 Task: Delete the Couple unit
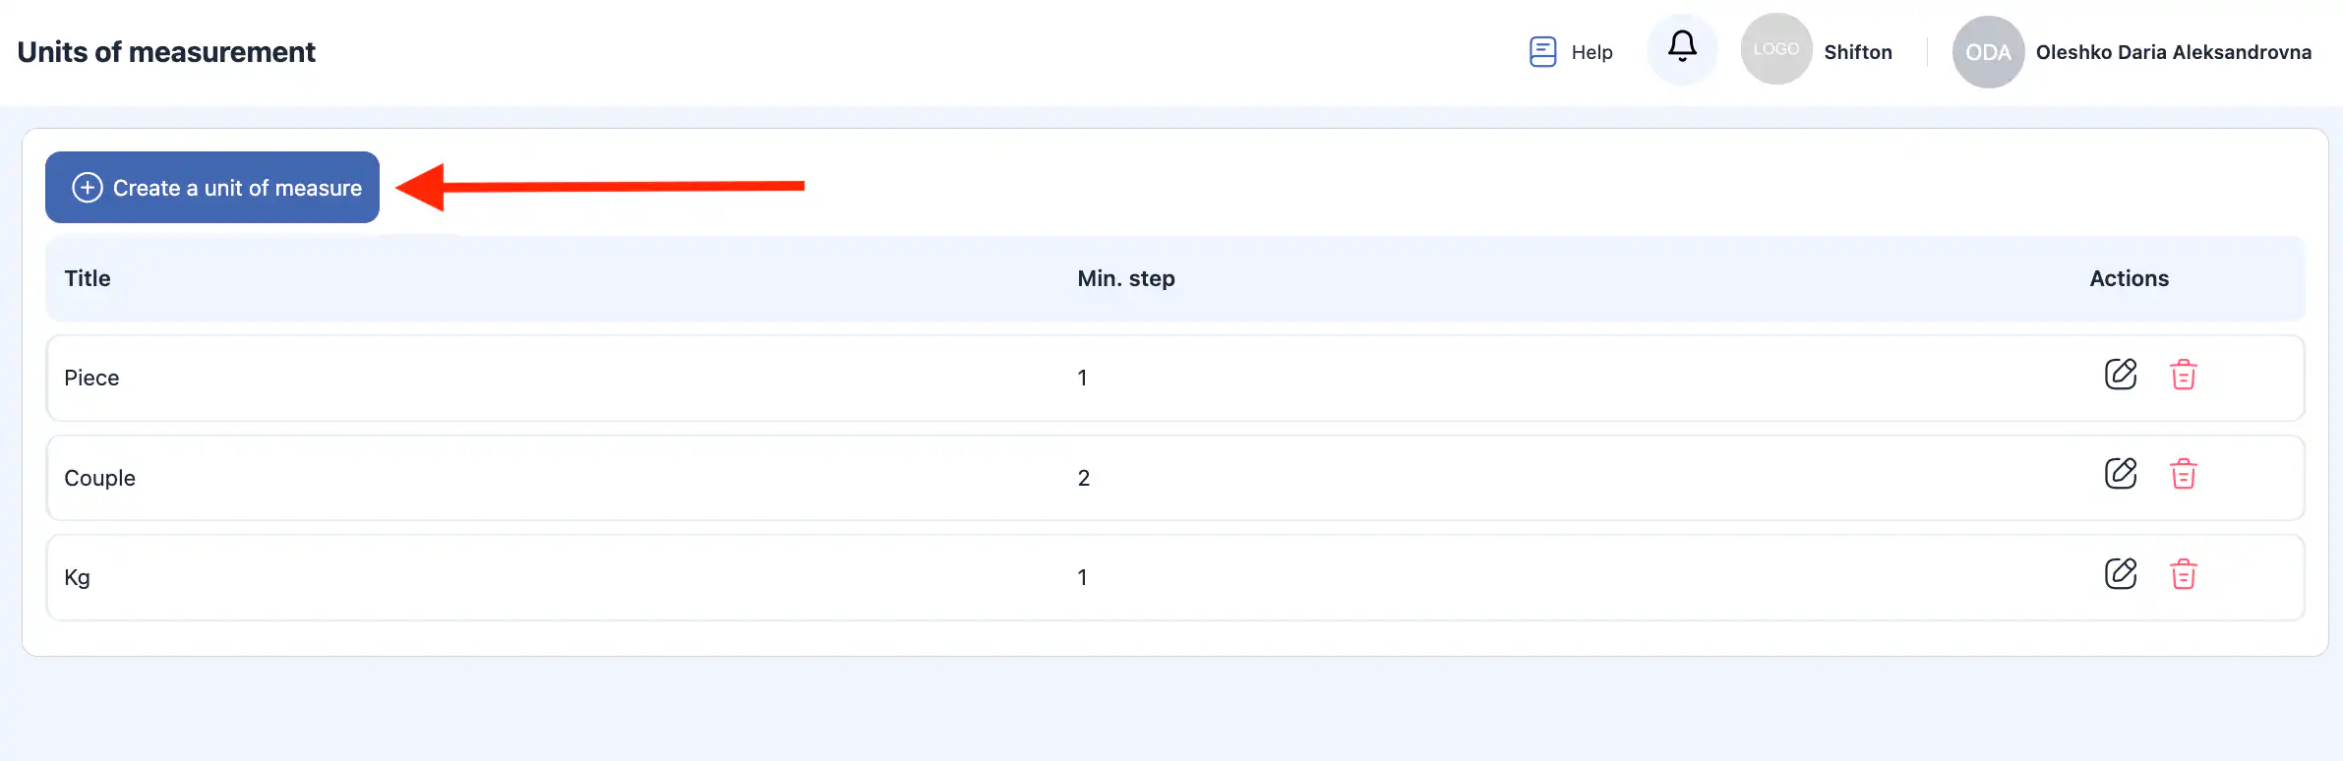coord(2183,474)
